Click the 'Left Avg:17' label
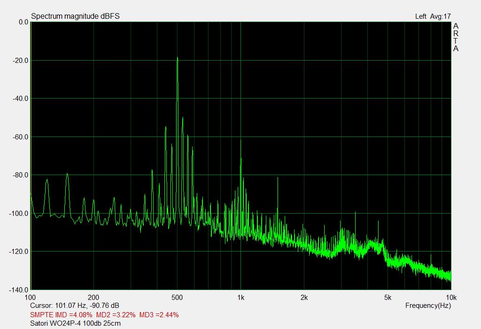Viewport: 481px width, 329px height. (x=433, y=16)
